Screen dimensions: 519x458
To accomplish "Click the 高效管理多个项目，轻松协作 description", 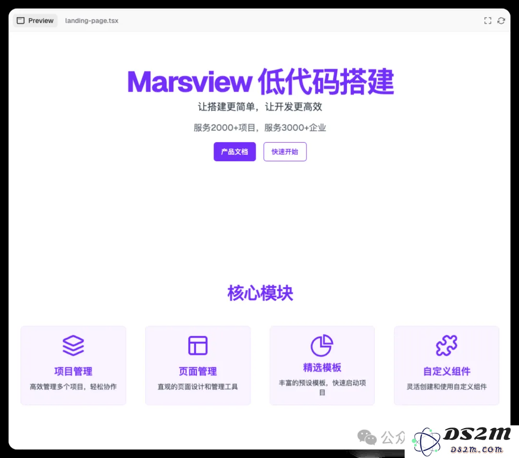I will [73, 386].
